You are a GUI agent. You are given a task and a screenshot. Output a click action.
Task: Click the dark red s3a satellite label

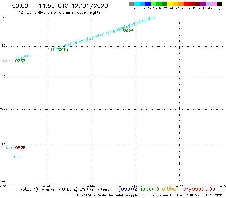coord(210,189)
